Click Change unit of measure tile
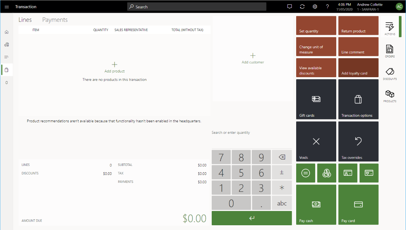The height and width of the screenshot is (230, 406). click(316, 47)
